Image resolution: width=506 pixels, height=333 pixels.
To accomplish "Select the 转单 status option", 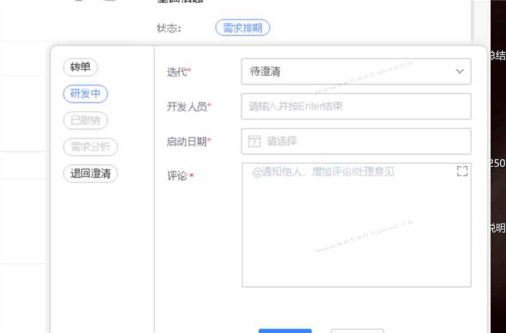I will coord(80,68).
